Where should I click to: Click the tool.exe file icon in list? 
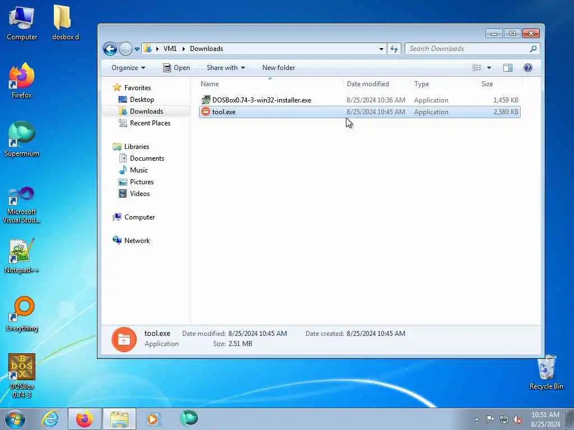206,111
